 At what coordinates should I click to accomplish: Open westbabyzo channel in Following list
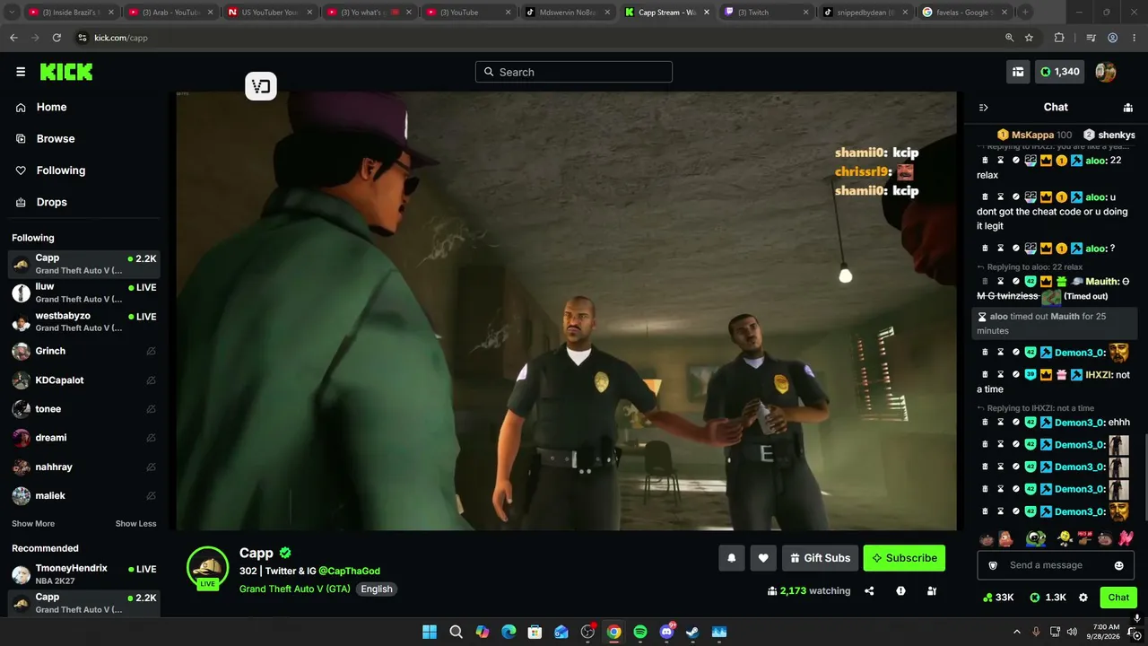pos(84,321)
